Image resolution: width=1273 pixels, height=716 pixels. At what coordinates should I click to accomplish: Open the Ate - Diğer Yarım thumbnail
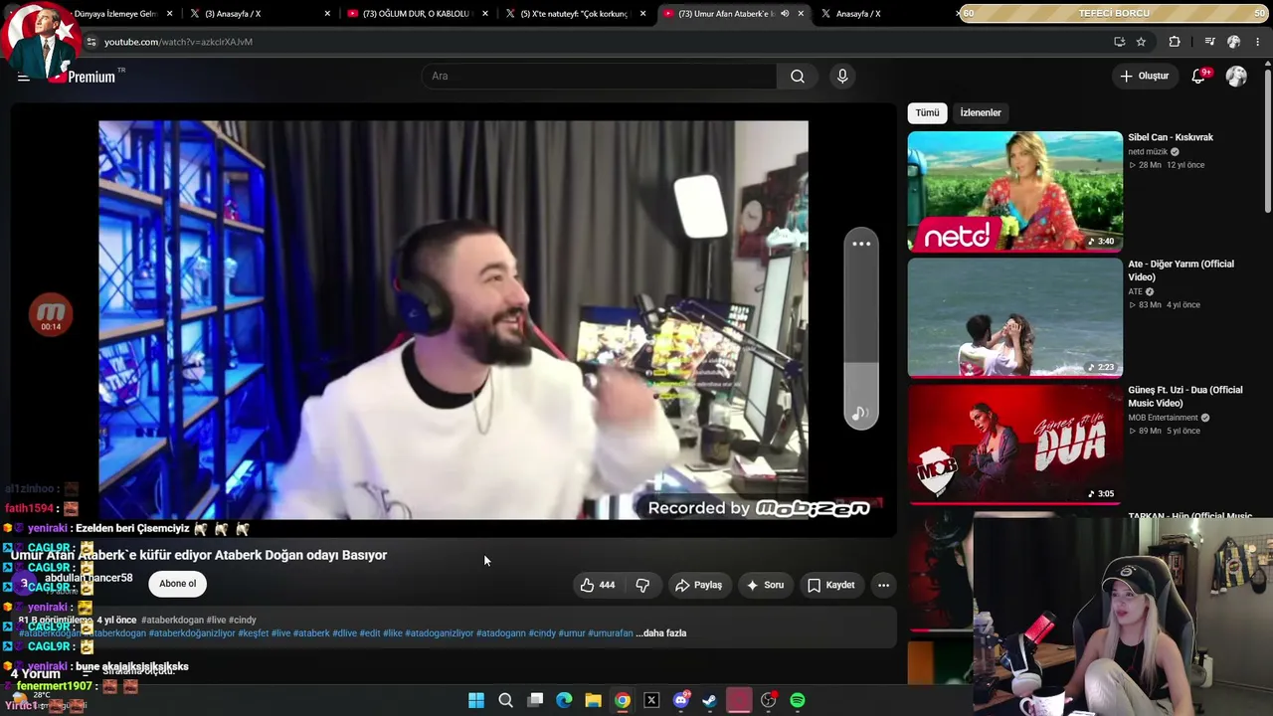(x=1014, y=318)
